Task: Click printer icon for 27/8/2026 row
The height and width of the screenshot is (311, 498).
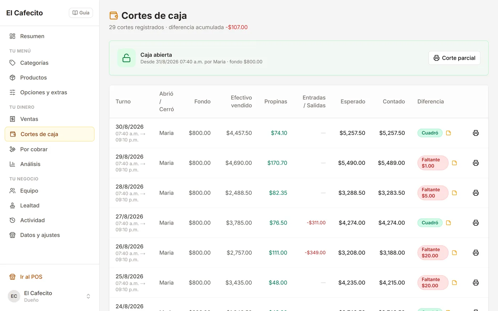Action: [476, 223]
